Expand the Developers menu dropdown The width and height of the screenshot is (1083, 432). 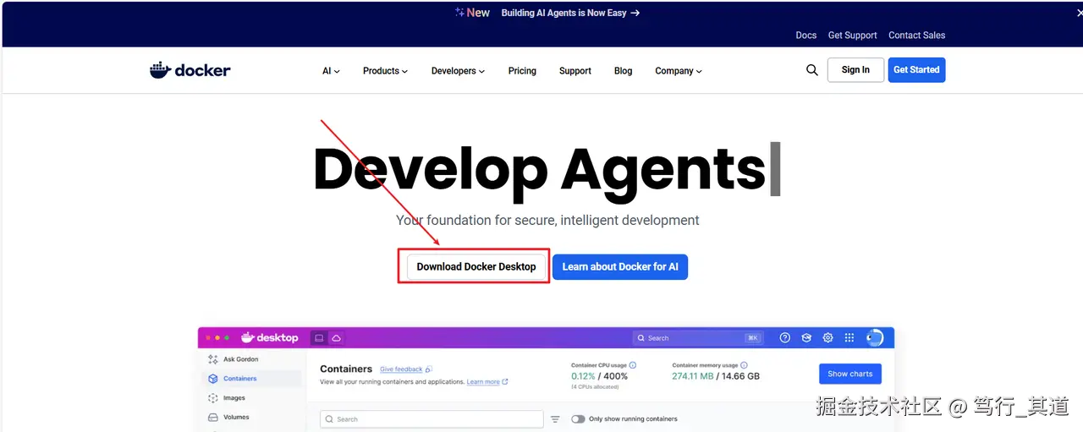tap(458, 71)
